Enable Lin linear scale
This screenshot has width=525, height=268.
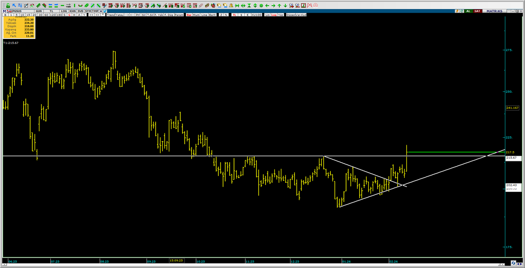click(267, 14)
